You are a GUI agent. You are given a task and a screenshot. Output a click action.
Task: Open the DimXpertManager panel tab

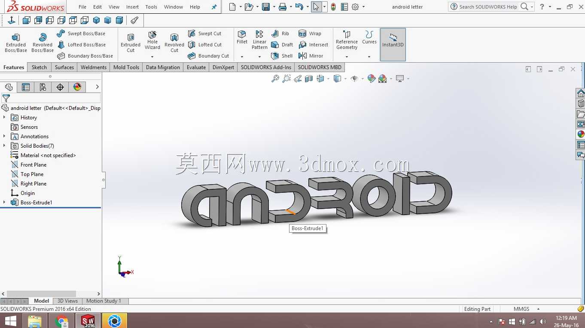click(x=60, y=87)
